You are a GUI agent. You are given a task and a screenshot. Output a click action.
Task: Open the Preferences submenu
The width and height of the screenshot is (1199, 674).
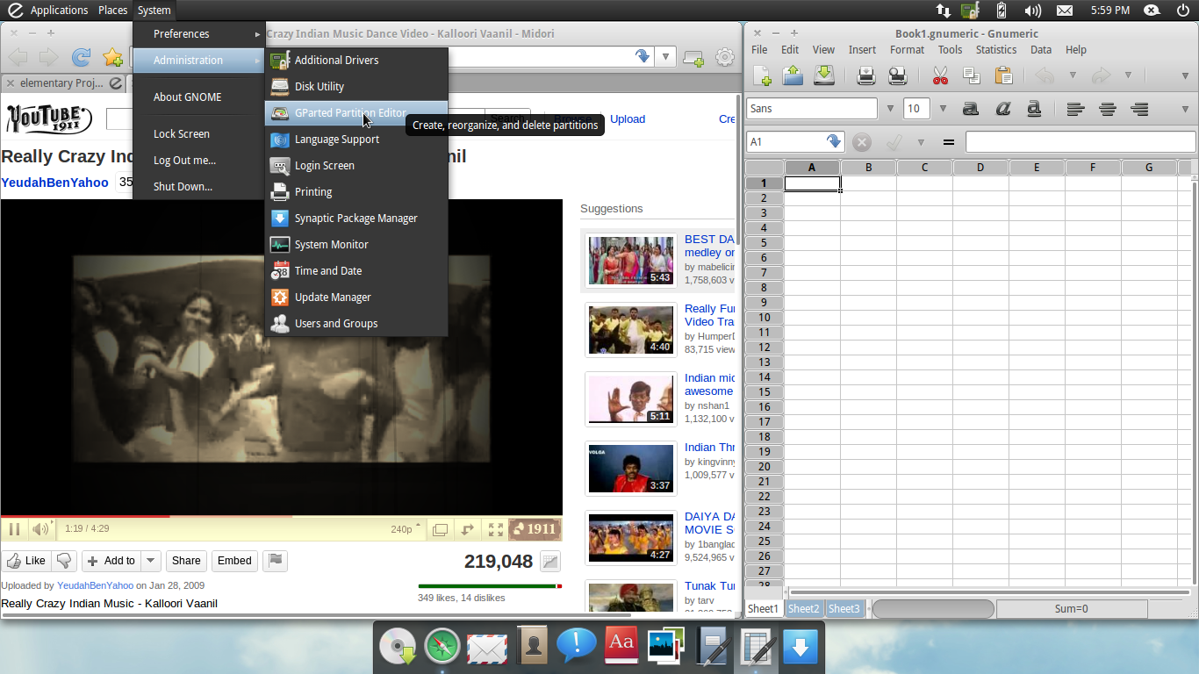(198, 33)
